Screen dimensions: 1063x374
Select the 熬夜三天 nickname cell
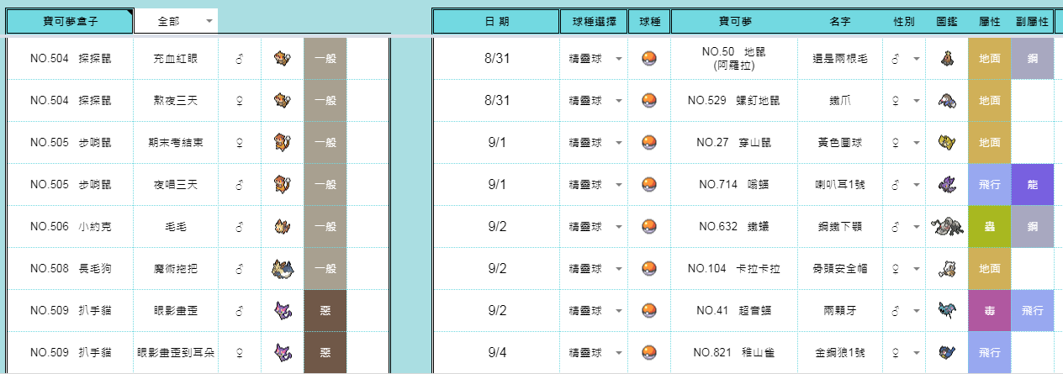coord(176,100)
